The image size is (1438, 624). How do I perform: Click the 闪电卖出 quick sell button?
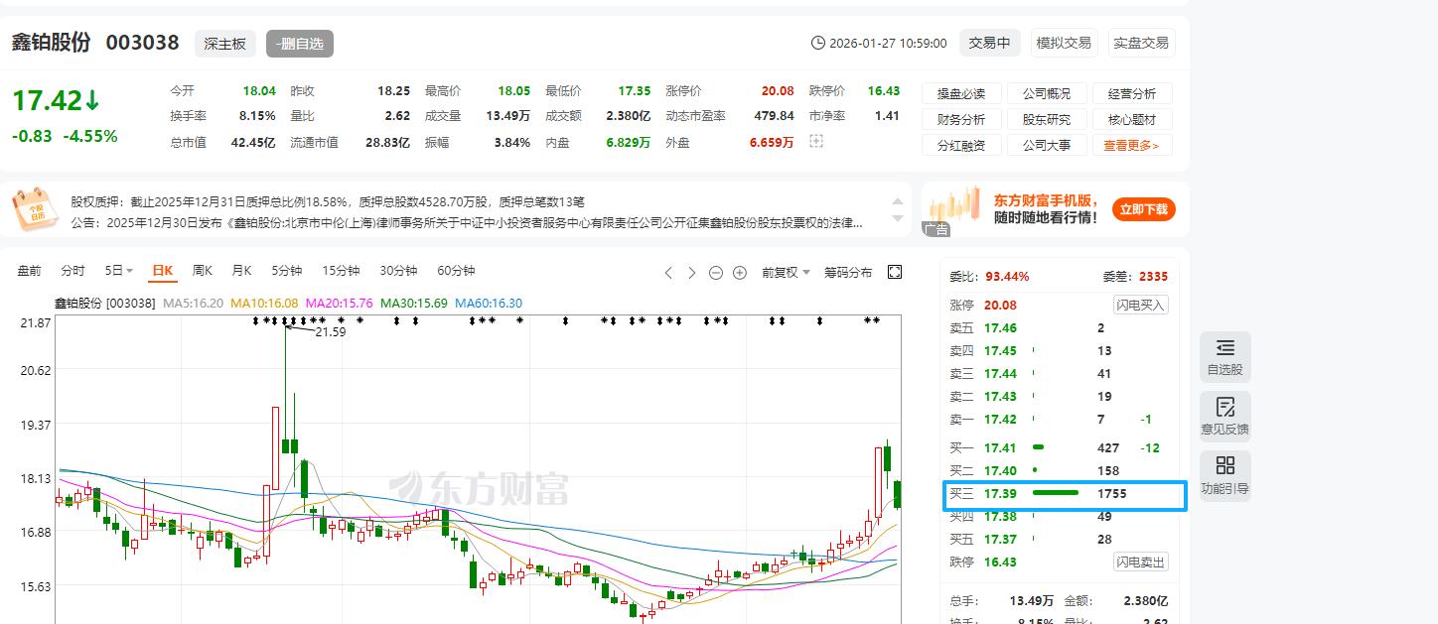point(1140,562)
